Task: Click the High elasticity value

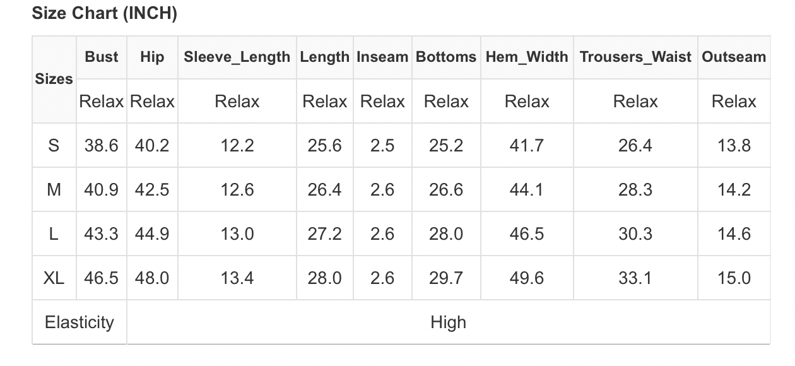Action: coord(448,322)
